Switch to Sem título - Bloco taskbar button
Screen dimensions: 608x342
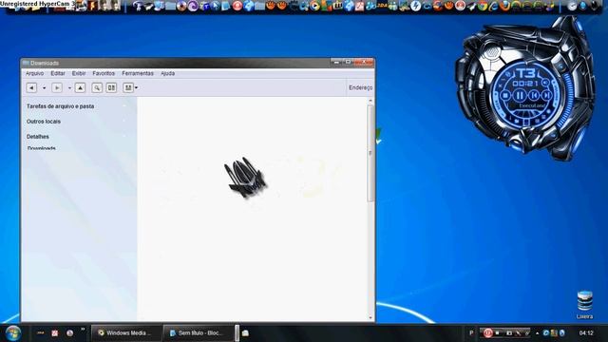click(199, 333)
